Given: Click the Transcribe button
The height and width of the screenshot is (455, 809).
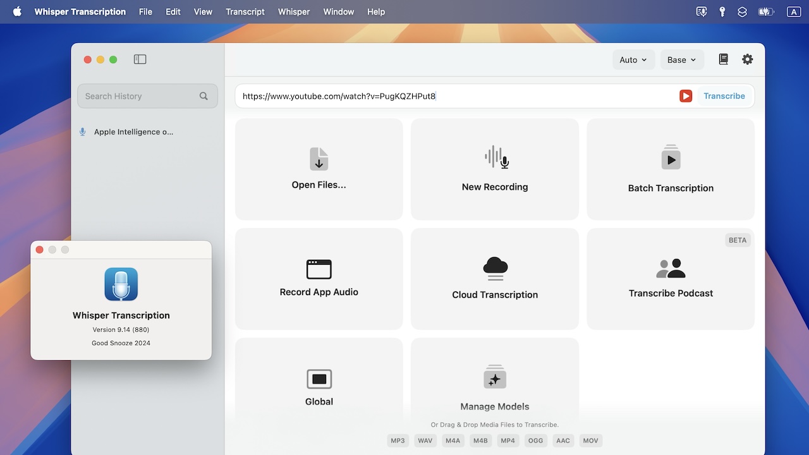Looking at the screenshot, I should point(724,96).
